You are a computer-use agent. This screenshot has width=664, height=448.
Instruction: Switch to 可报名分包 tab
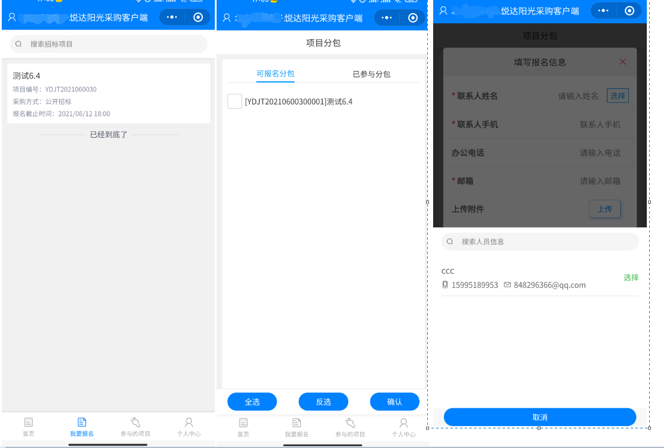[x=275, y=74]
